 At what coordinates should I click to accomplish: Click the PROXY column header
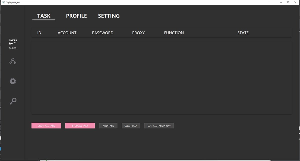click(138, 33)
